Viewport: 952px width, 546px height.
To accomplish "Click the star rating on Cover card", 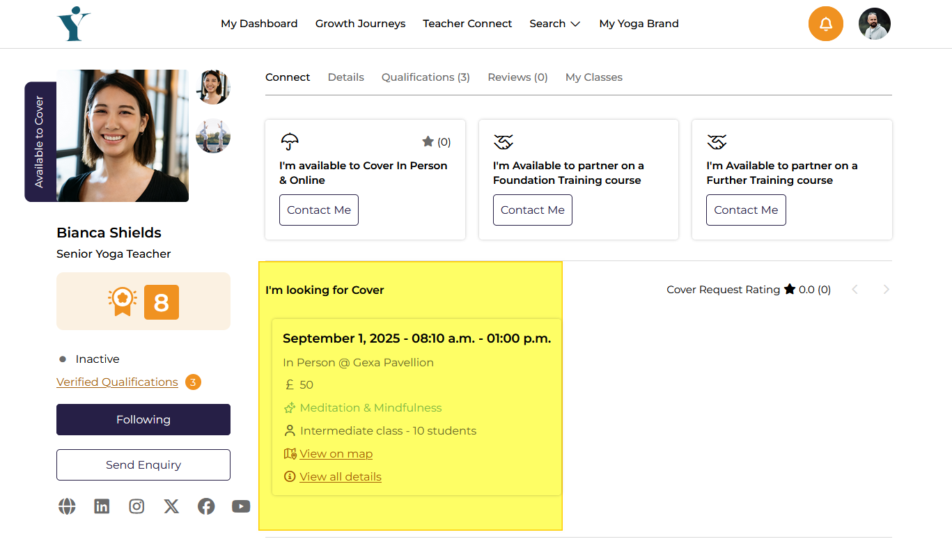I will tap(437, 142).
